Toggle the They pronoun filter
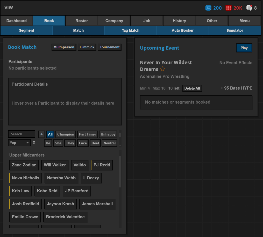Screen dimensions: 263x237 pos(70,143)
